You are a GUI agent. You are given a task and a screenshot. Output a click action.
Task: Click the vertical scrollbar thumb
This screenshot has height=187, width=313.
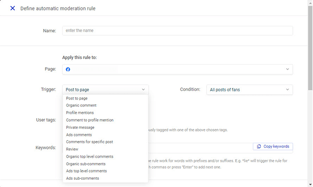click(310, 48)
